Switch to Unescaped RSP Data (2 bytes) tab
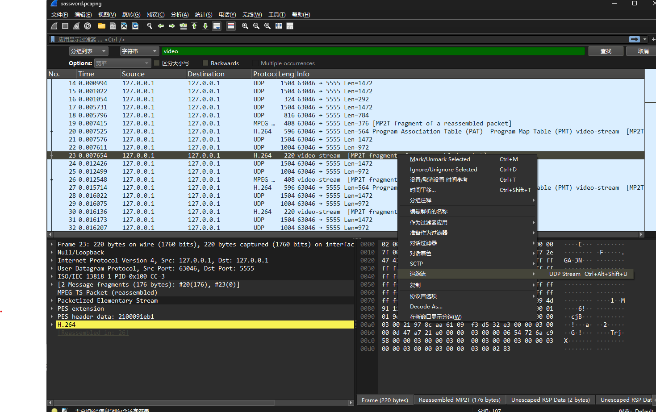The image size is (656, 412). pyautogui.click(x=550, y=400)
